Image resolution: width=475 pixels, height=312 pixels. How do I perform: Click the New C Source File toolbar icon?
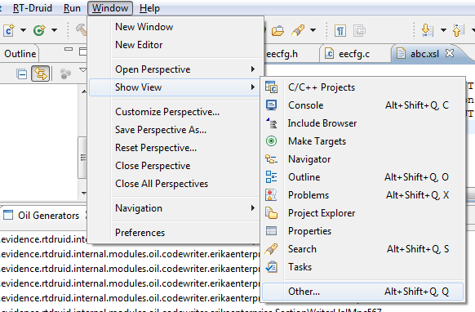(x=9, y=30)
